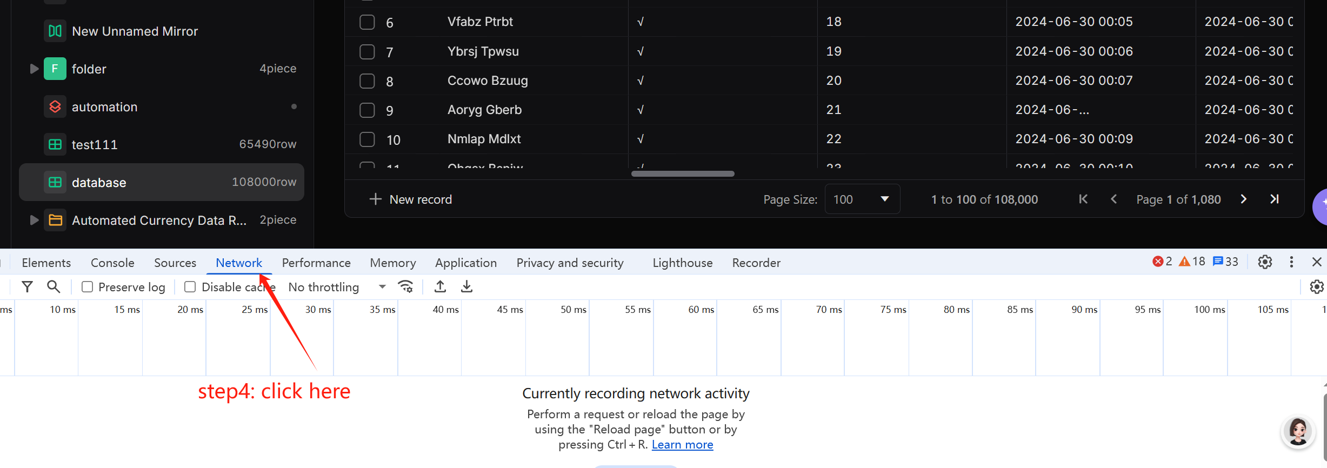
Task: Open the DevTools network search magnifier
Action: 54,287
